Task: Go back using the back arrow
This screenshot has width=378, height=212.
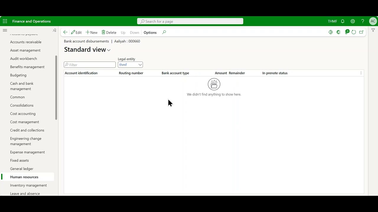Action: pos(65,32)
